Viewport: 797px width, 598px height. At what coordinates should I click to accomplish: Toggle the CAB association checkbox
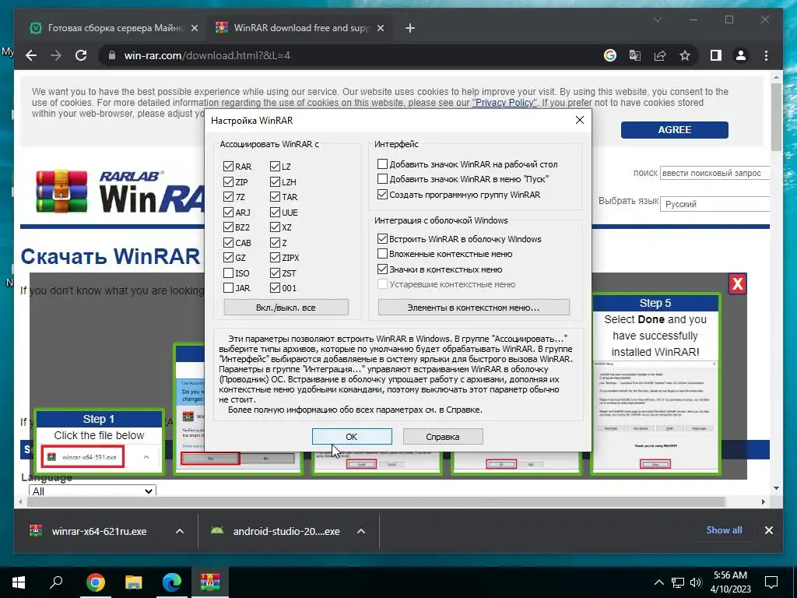click(228, 243)
